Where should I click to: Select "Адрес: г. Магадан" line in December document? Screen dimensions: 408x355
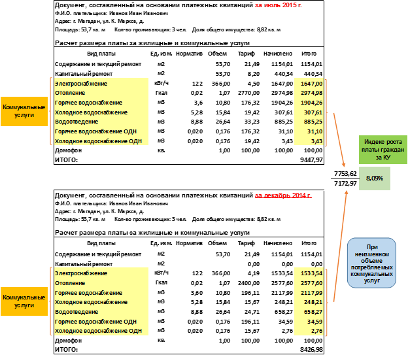coord(99,211)
